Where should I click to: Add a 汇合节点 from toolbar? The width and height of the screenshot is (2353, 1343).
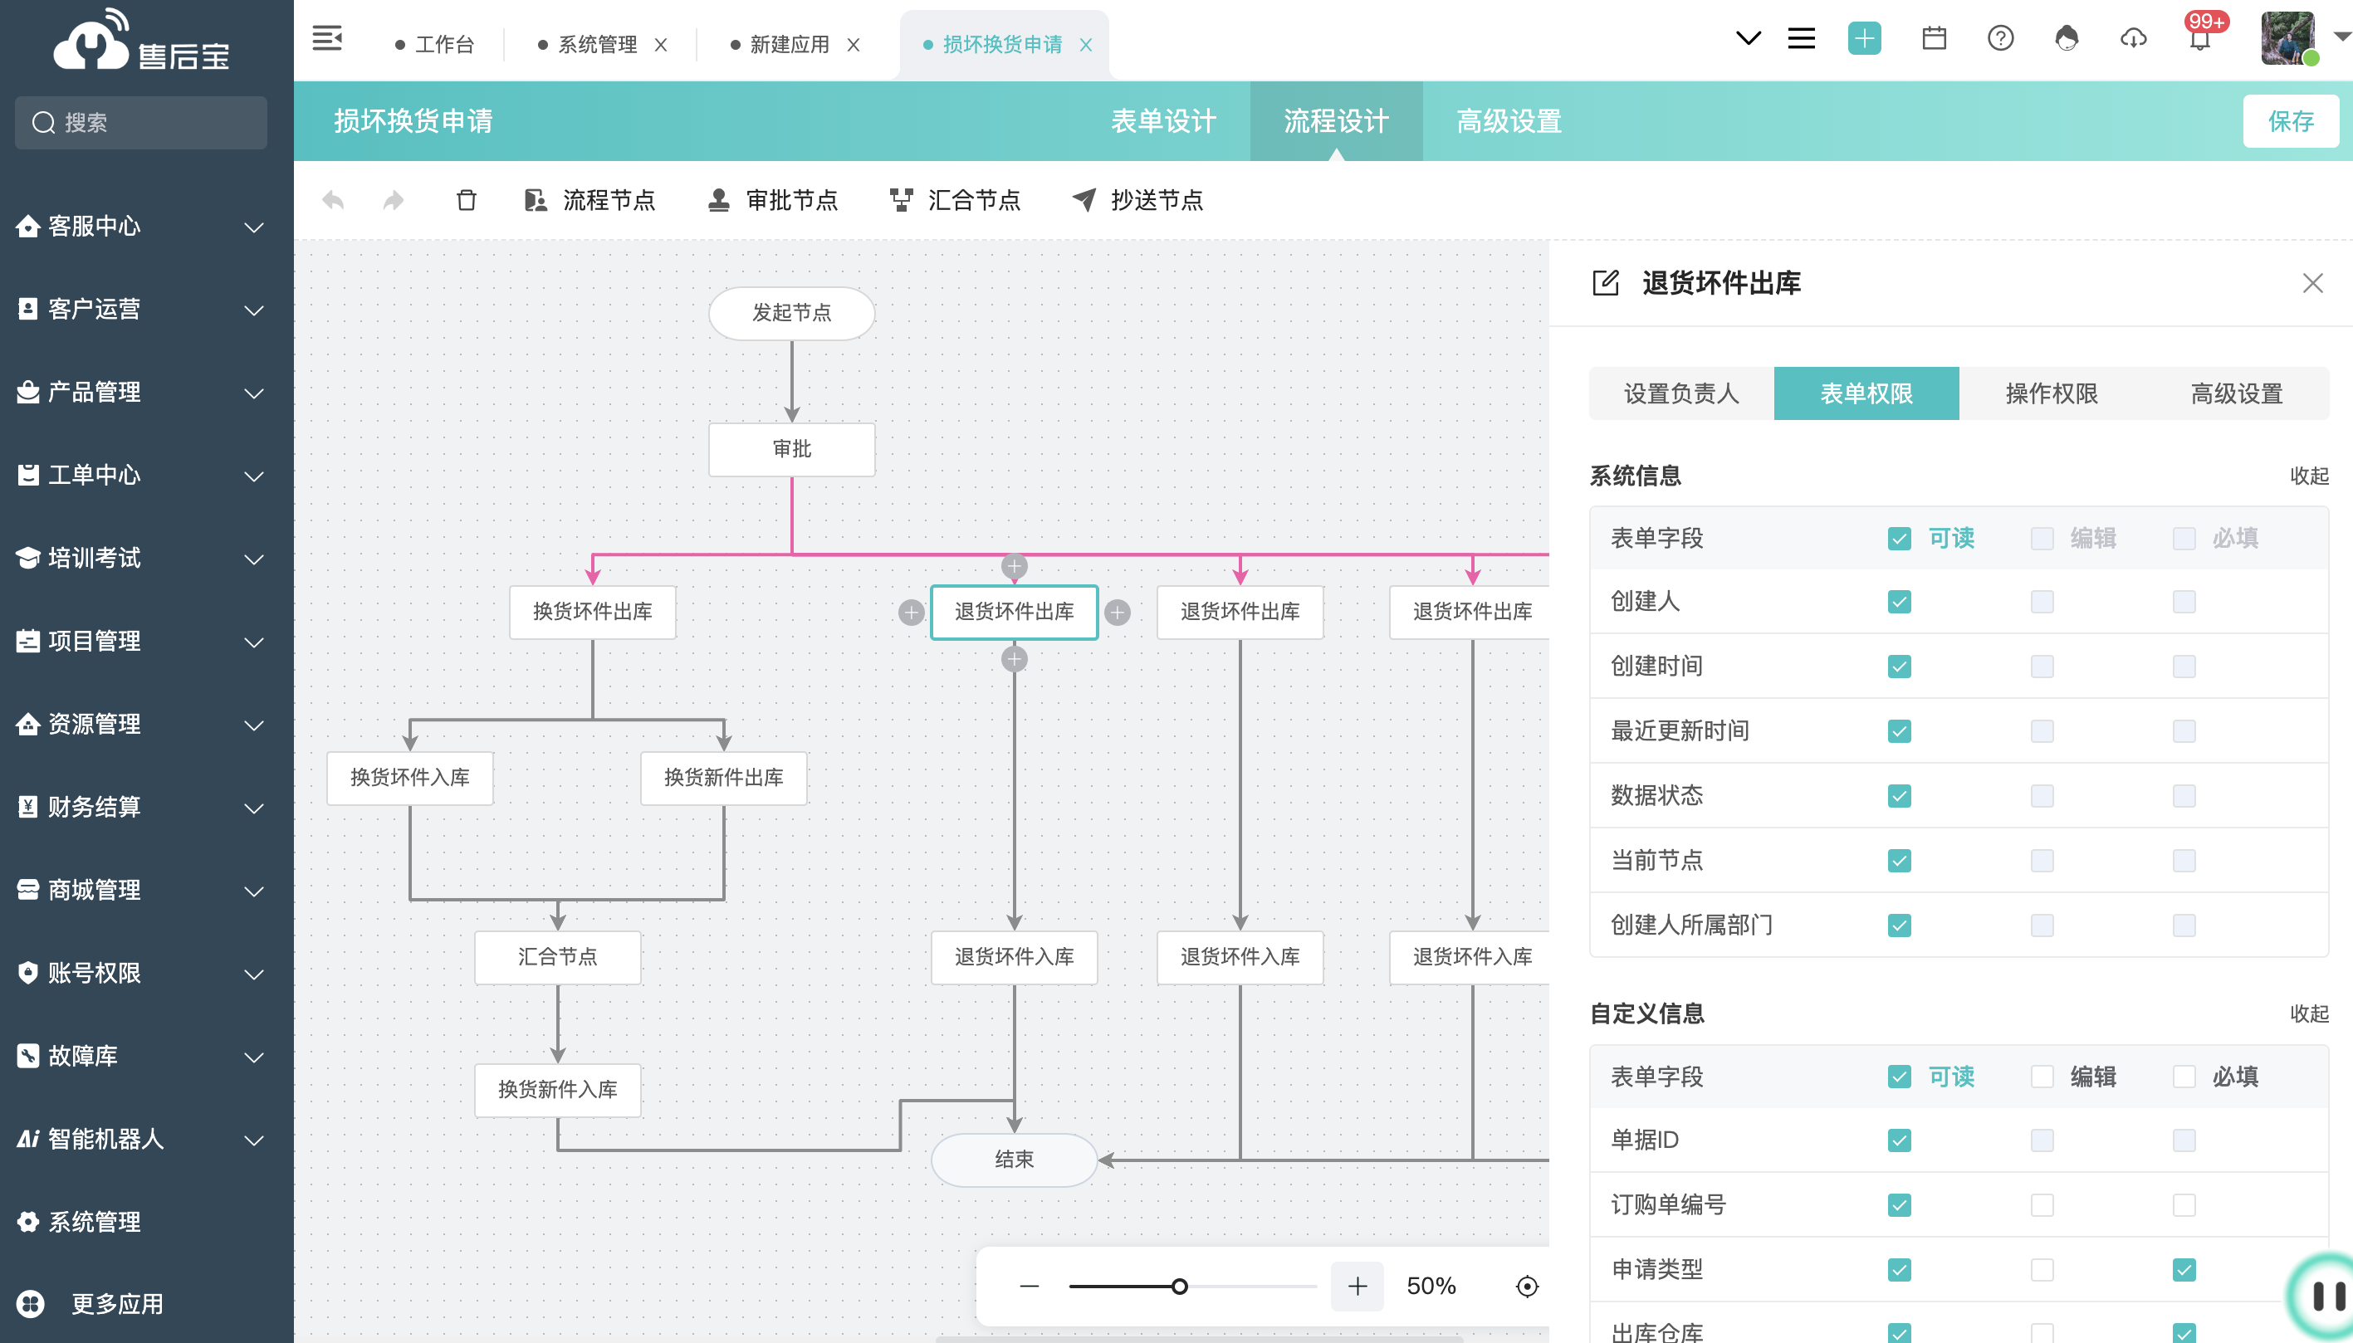[x=955, y=200]
